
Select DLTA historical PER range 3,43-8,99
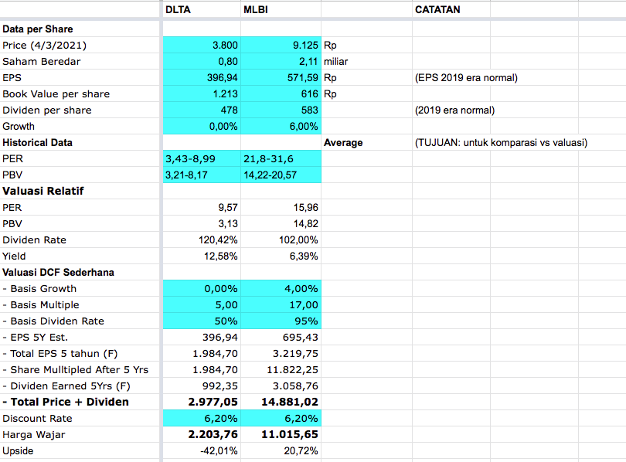click(202, 158)
